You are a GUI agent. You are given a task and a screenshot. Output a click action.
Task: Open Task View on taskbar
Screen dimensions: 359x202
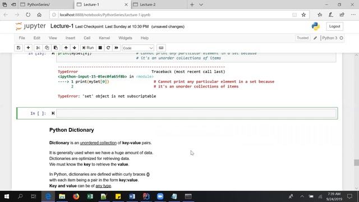pyautogui.click(x=34, y=196)
